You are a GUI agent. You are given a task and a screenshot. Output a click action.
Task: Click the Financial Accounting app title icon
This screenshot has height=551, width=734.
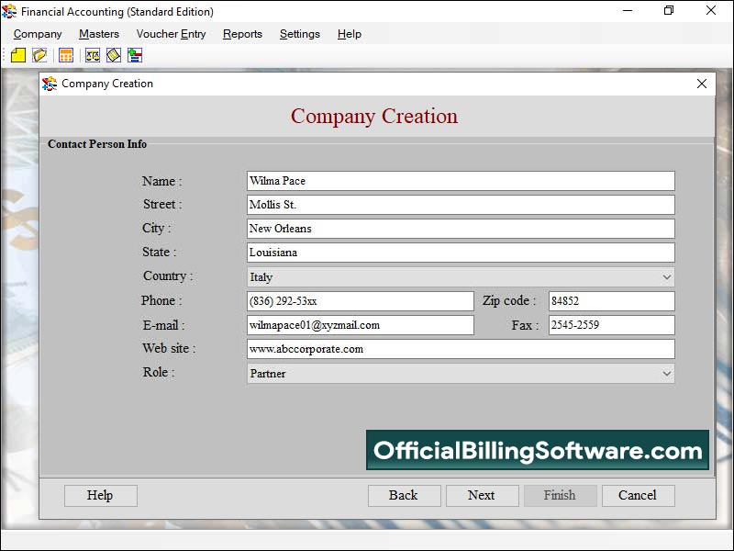[10, 12]
